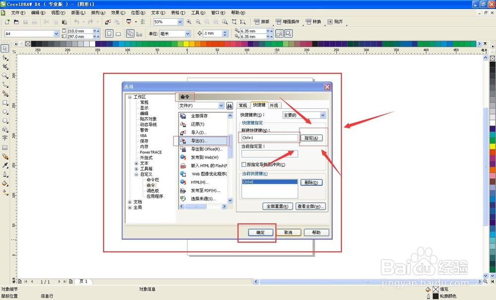Image resolution: width=496 pixels, height=300 pixels.
Task: Pick the yellow swatch in top color palette
Action: click(x=186, y=44)
